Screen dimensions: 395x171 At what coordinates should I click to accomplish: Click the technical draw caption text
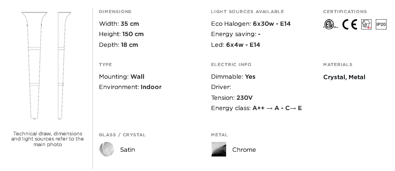tap(47, 139)
